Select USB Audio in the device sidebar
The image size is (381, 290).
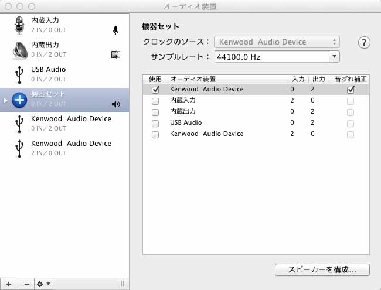point(64,75)
